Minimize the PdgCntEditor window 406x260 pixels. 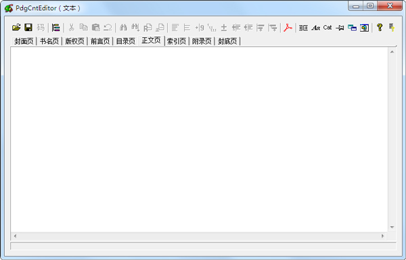coord(357,5)
